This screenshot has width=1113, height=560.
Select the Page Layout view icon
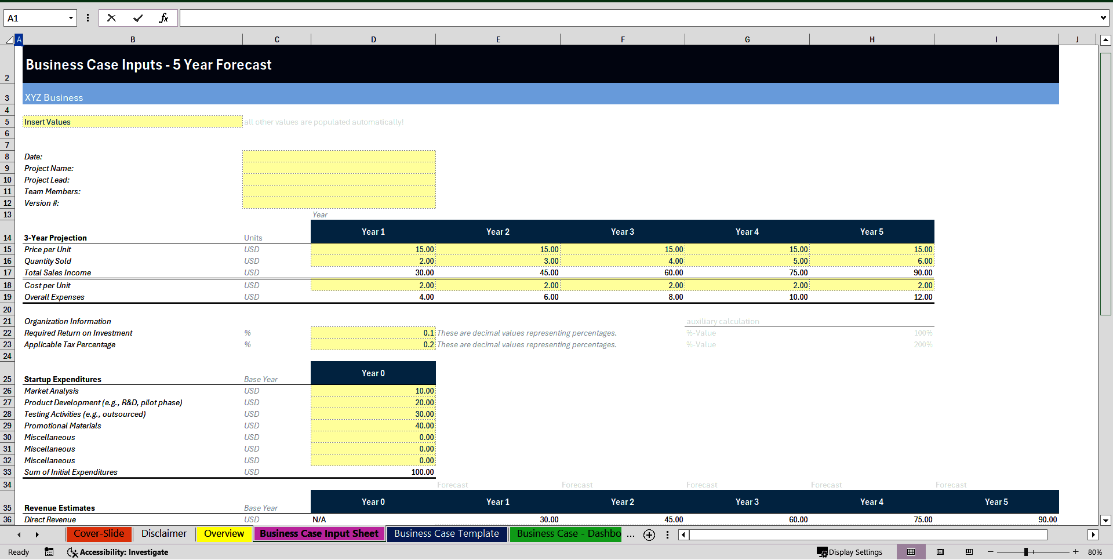[x=940, y=552]
